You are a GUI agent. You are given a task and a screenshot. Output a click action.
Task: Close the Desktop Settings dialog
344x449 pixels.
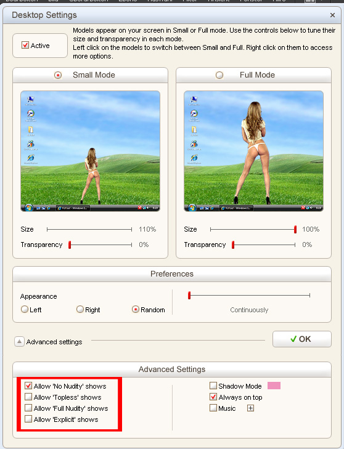click(x=332, y=15)
